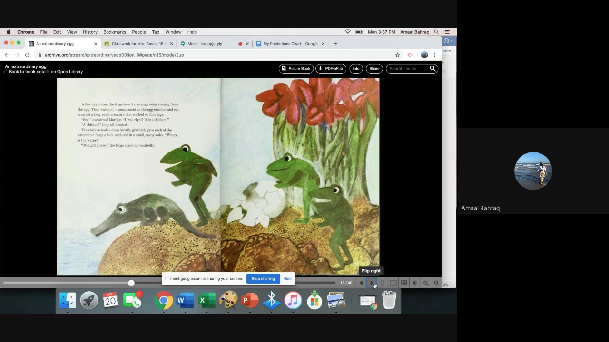This screenshot has width=609, height=342.
Task: Switch to one-page view
Action: [383, 283]
